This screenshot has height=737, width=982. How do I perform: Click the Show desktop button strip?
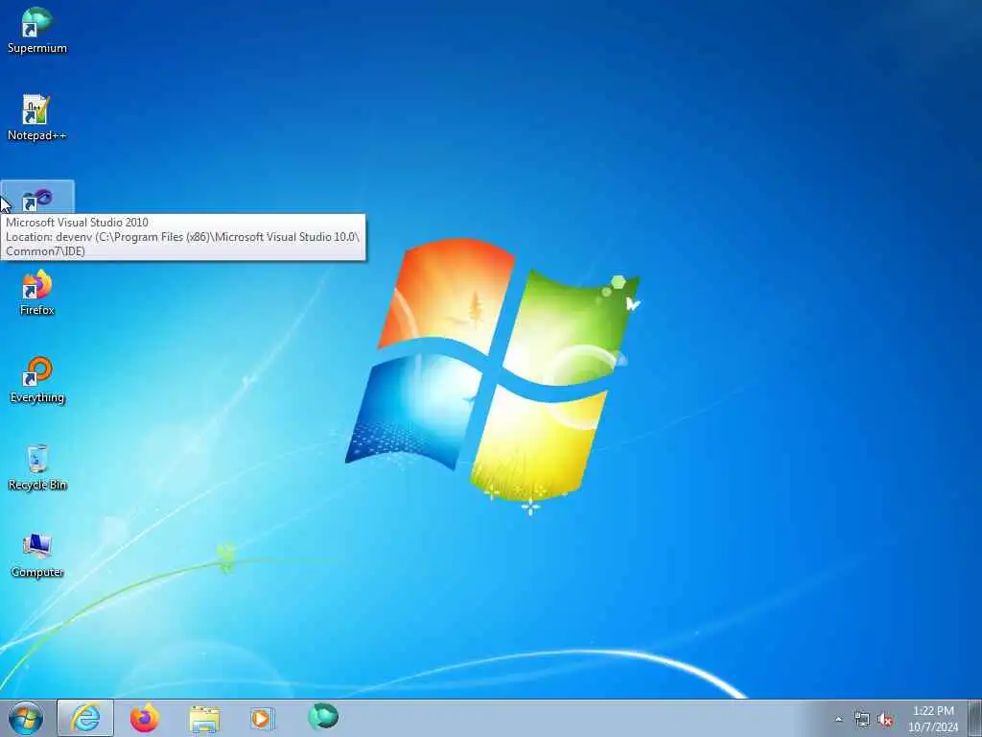974,718
